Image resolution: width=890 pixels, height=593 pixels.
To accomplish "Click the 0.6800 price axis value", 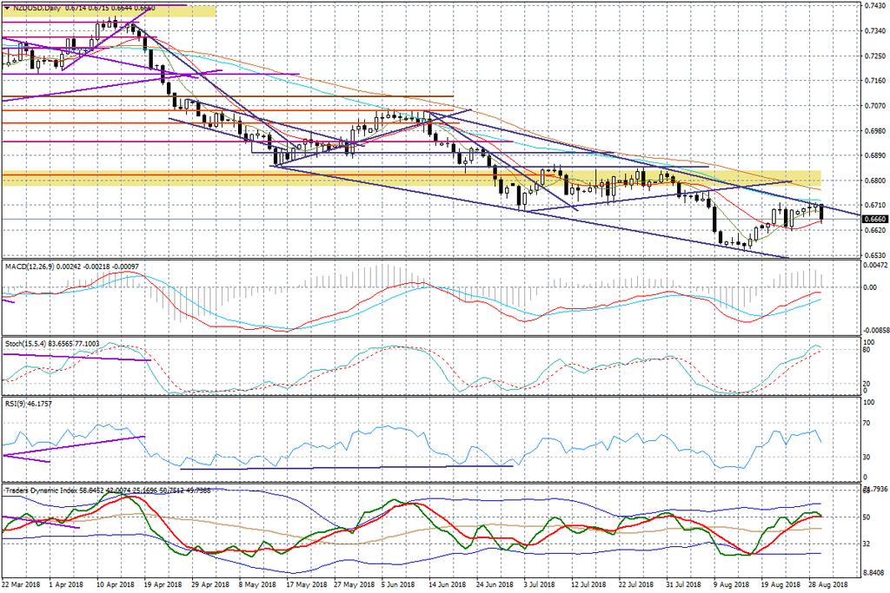I will click(874, 181).
